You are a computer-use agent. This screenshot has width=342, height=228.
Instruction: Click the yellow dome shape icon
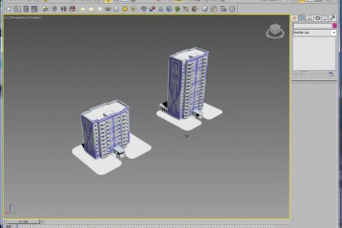tap(91, 9)
